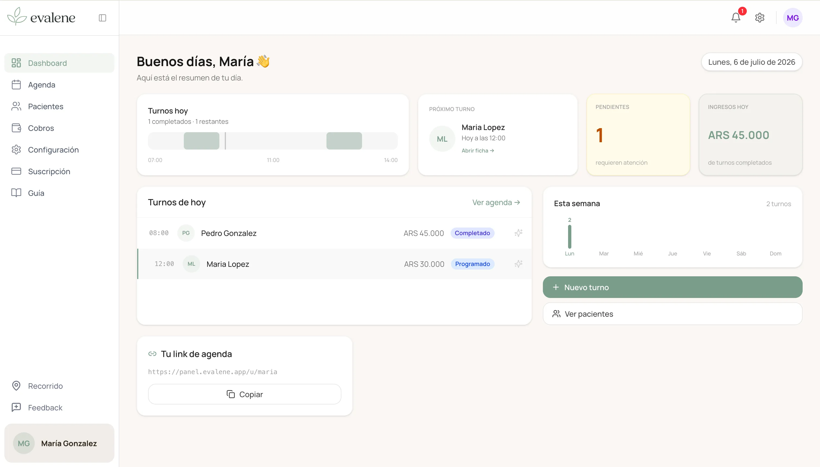Click the Lun bar in weekly chart

pos(569,237)
